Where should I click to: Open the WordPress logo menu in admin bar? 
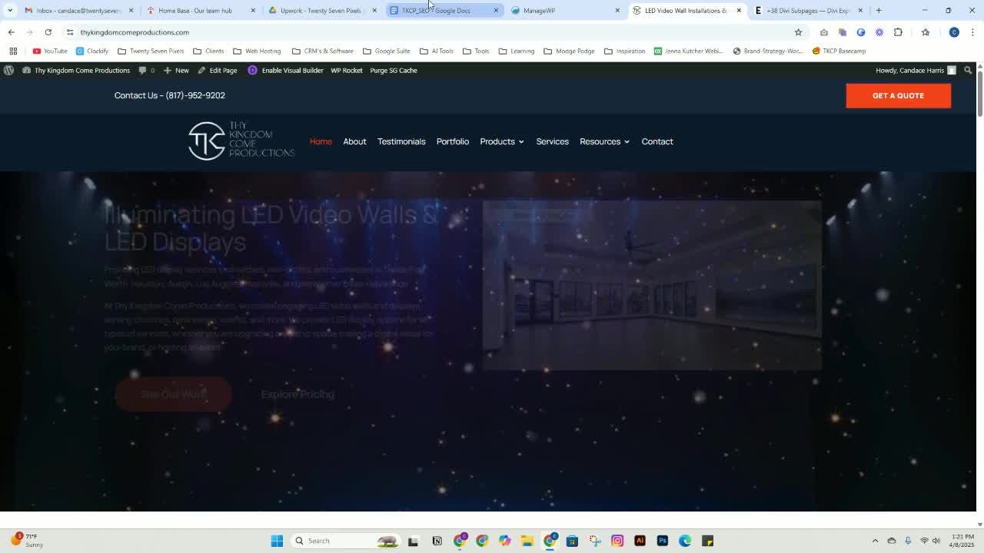(8, 70)
